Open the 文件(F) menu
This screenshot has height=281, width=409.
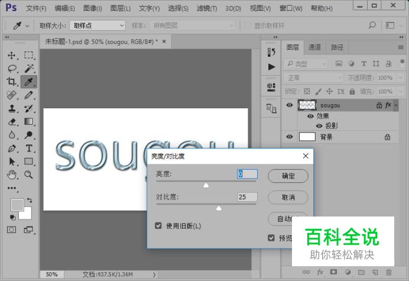point(35,8)
